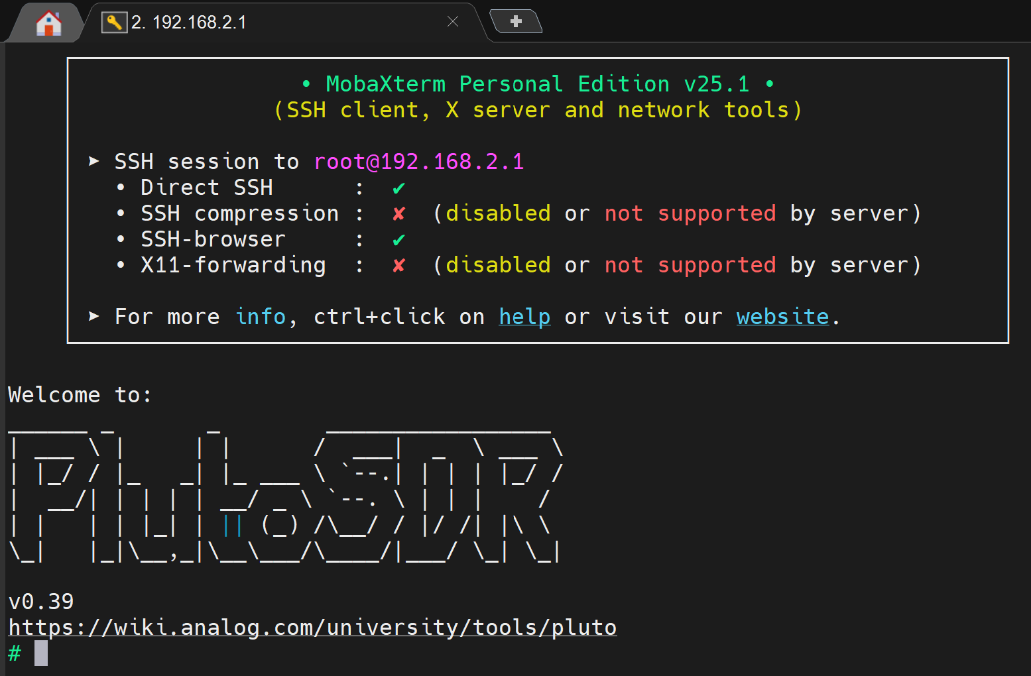The height and width of the screenshot is (676, 1031).
Task: Open the MobaXterm home tab
Action: click(x=46, y=22)
